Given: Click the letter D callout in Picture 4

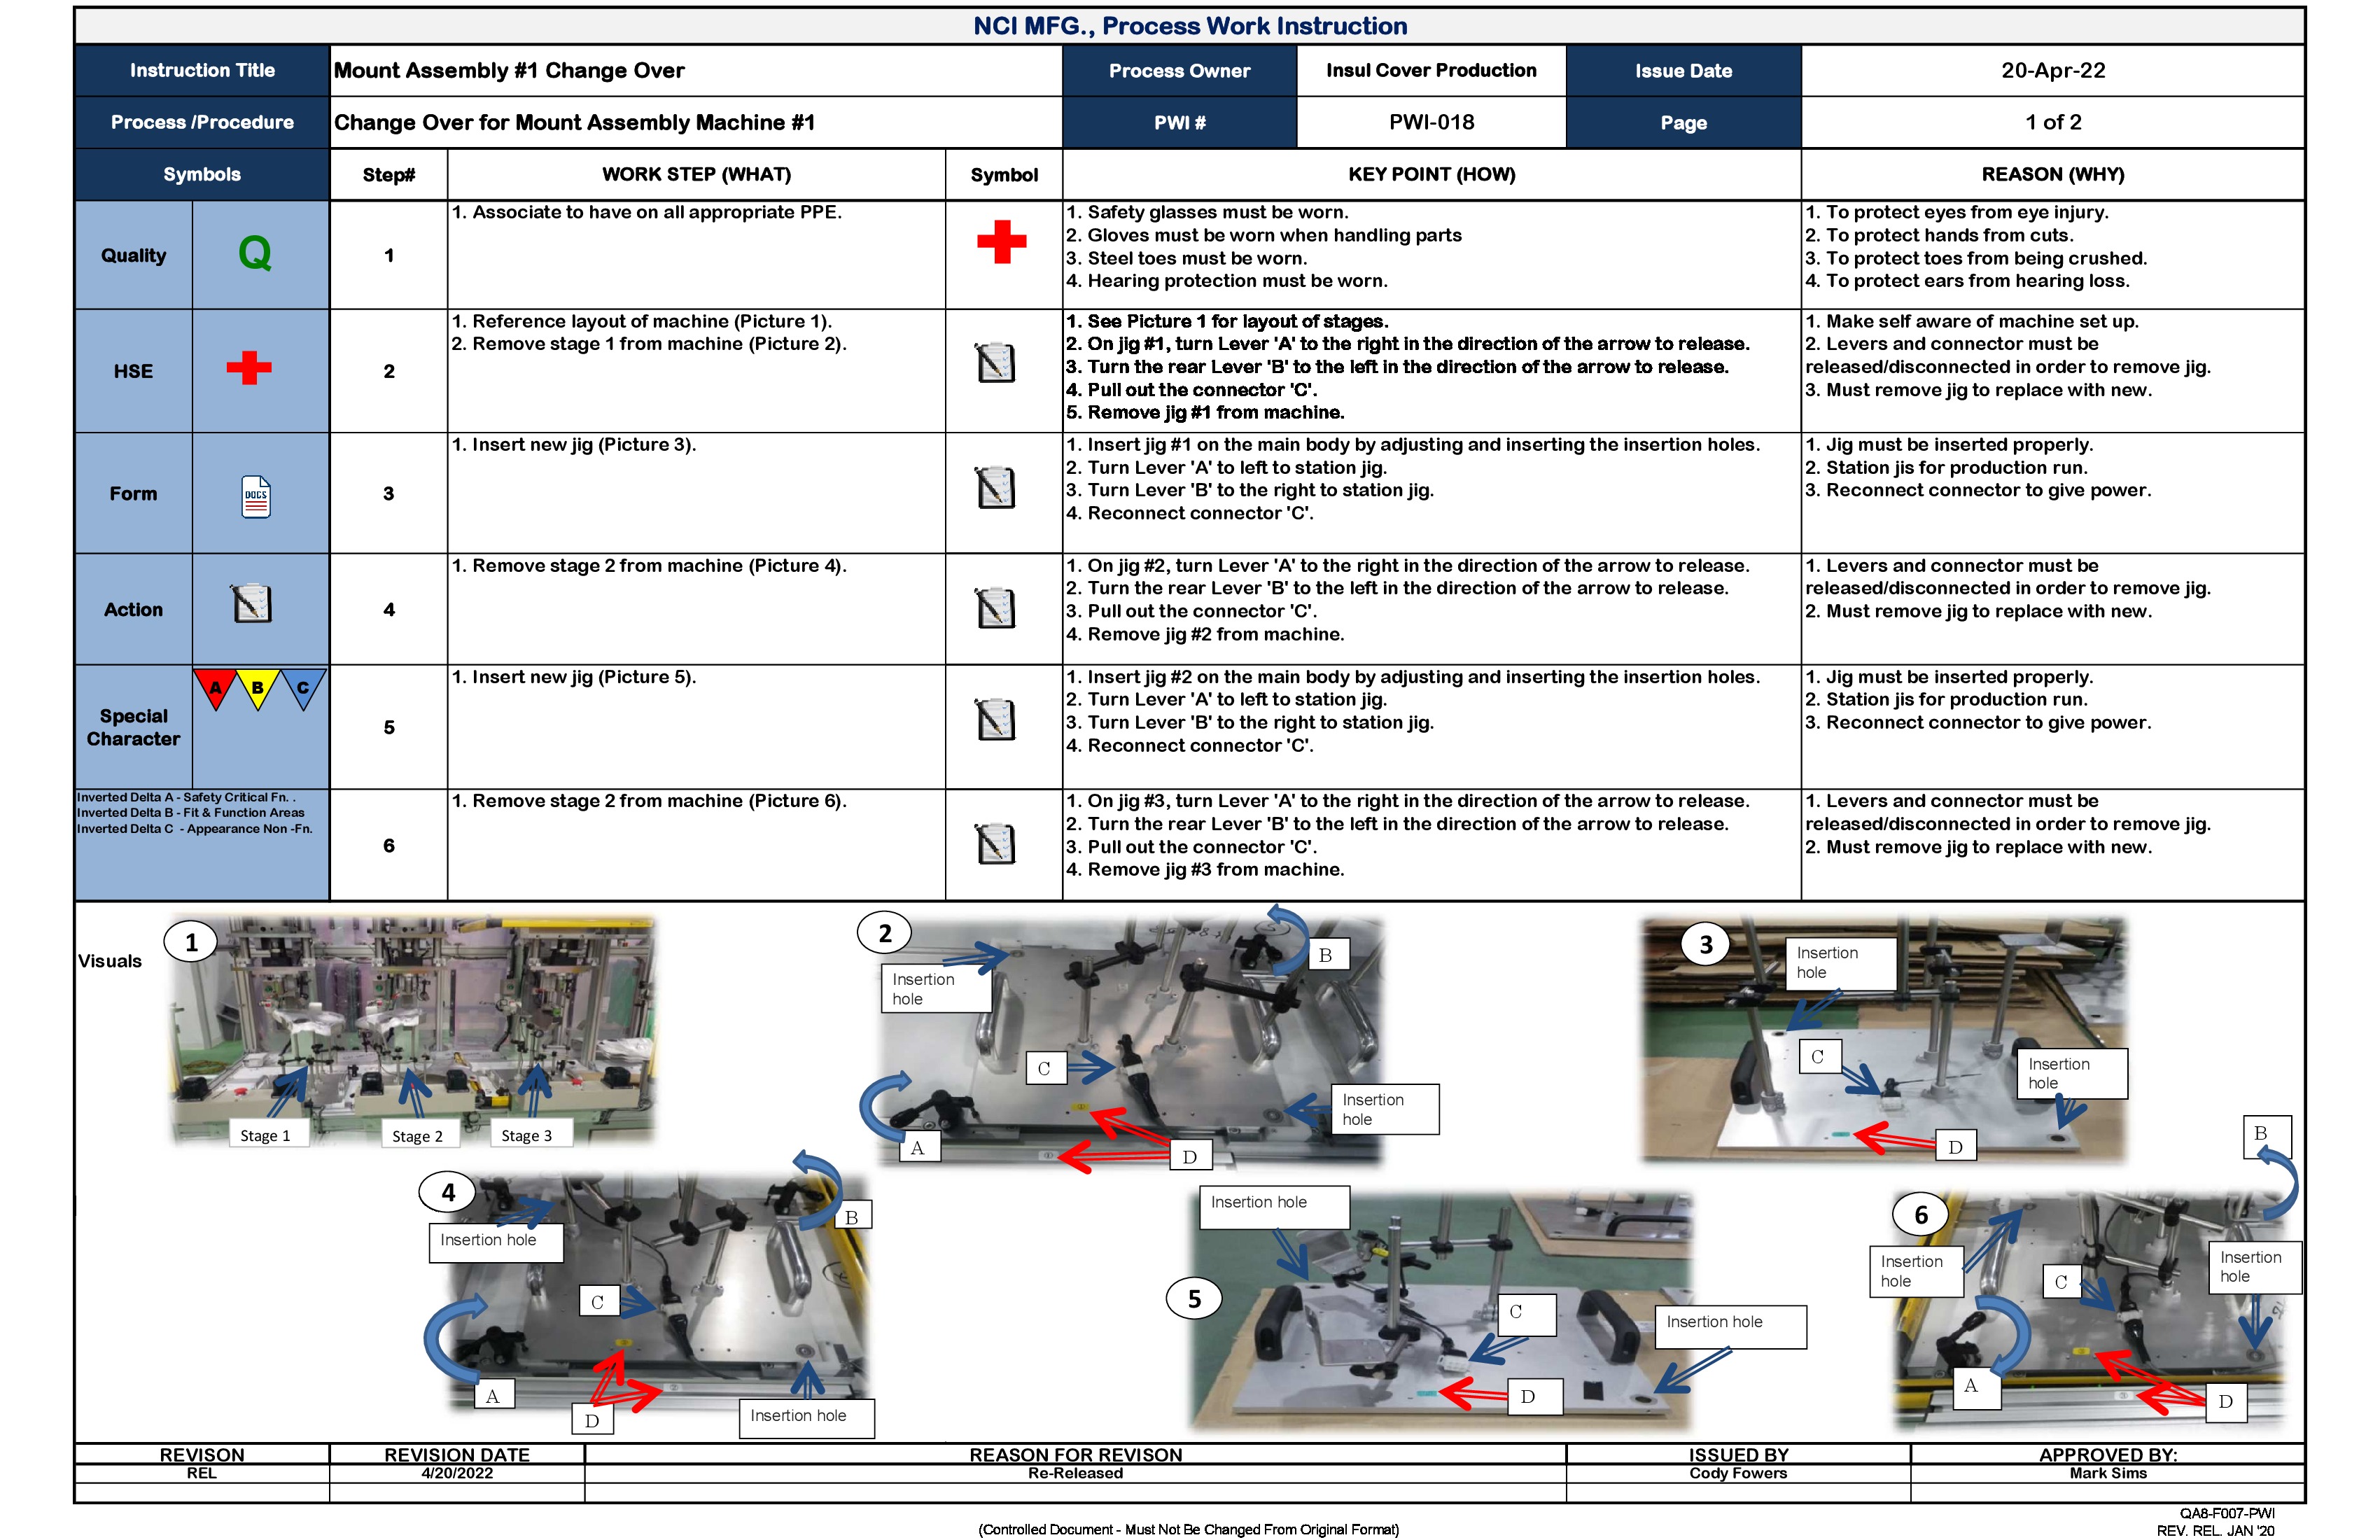Looking at the screenshot, I should tap(592, 1418).
